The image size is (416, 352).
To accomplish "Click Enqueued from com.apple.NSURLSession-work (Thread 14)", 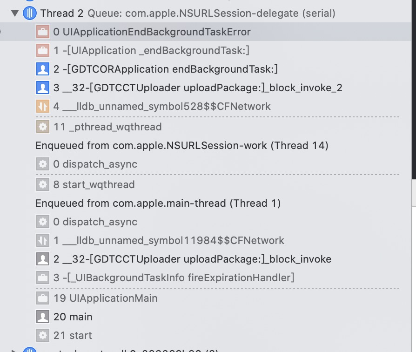I will click(x=182, y=145).
